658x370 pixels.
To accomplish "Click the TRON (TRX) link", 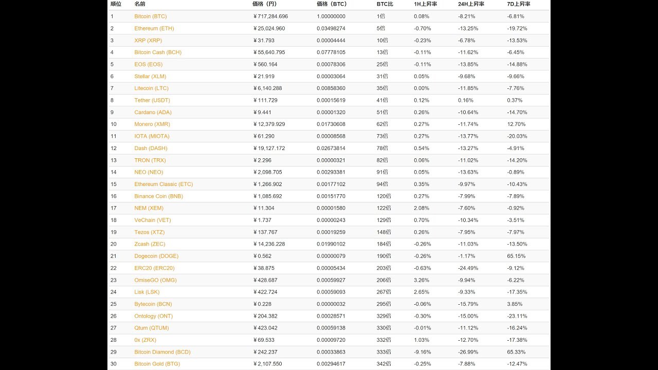I will click(x=150, y=160).
